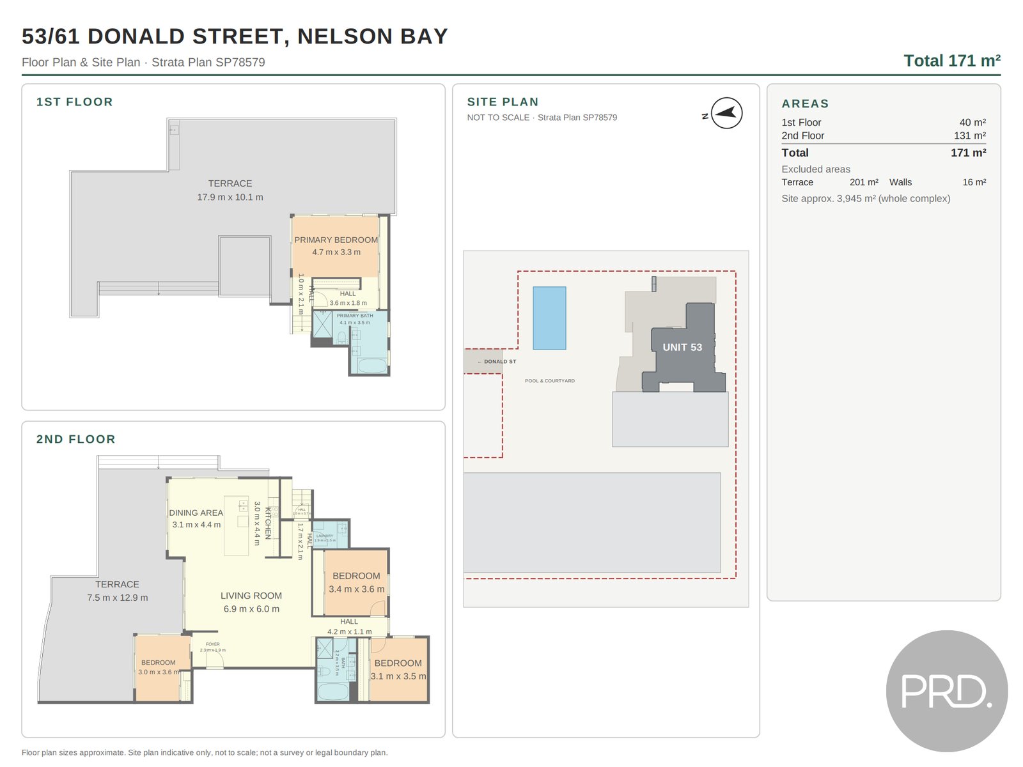Click the 'Total 171 m²' header text

pyautogui.click(x=951, y=61)
